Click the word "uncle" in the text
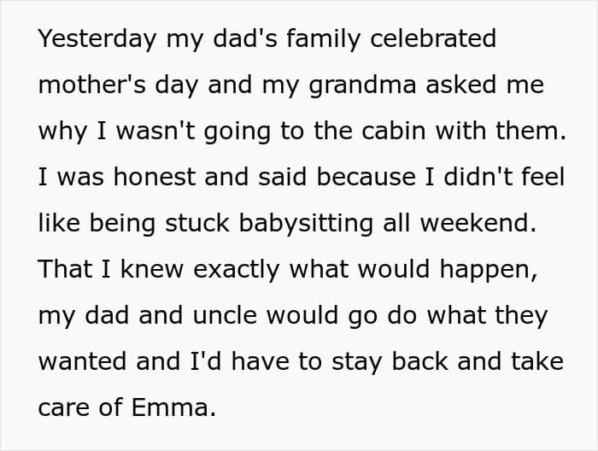Screen dimensions: 598x451 [x=225, y=316]
